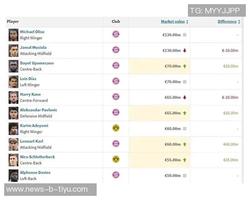Open Michael Olise player profile link
The image size is (250, 200).
(x=32, y=32)
